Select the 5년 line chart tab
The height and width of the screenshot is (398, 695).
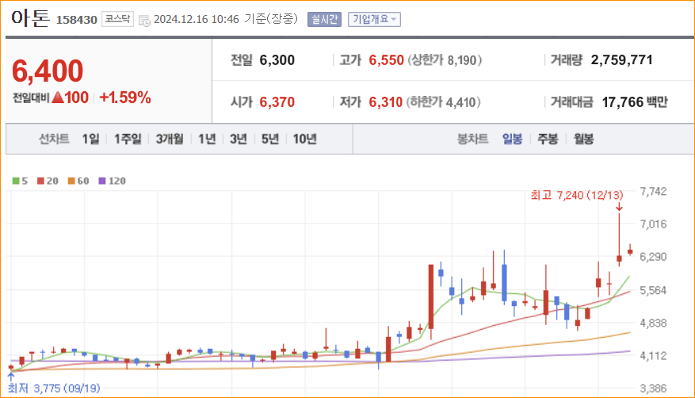coord(270,140)
